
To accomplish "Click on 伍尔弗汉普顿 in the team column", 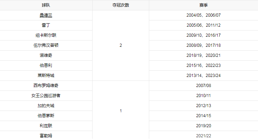I will pyautogui.click(x=46, y=45).
